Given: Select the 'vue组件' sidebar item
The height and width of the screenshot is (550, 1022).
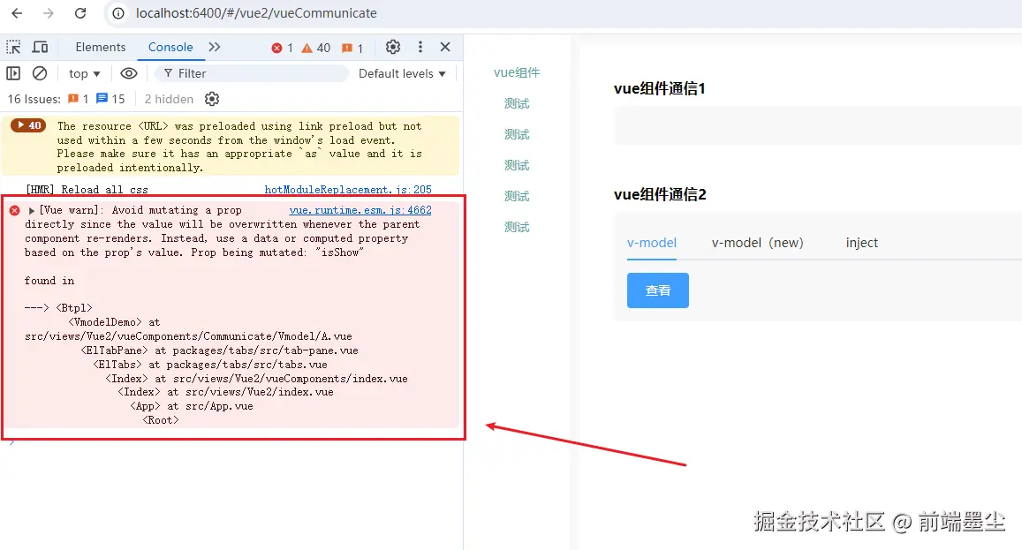Looking at the screenshot, I should point(517,72).
